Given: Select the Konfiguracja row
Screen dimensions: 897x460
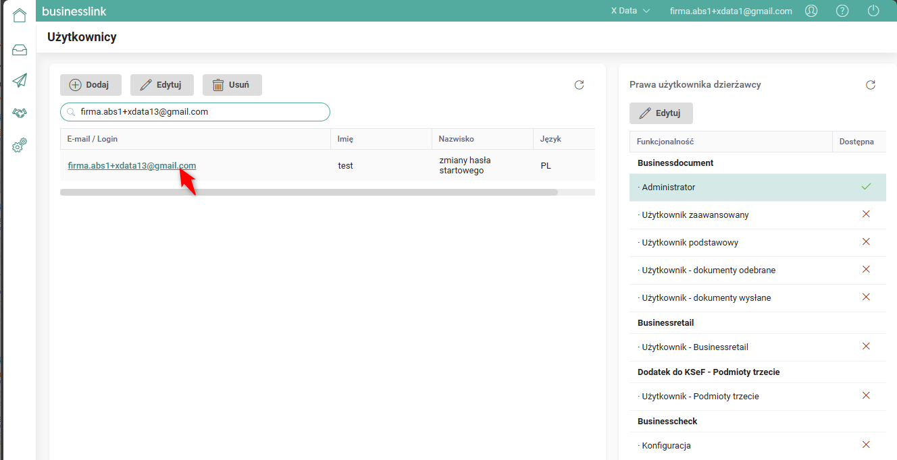Looking at the screenshot, I should (x=758, y=446).
